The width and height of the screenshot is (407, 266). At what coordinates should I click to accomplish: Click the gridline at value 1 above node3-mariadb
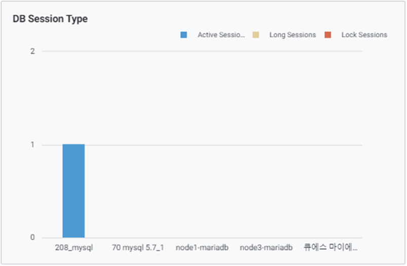266,145
